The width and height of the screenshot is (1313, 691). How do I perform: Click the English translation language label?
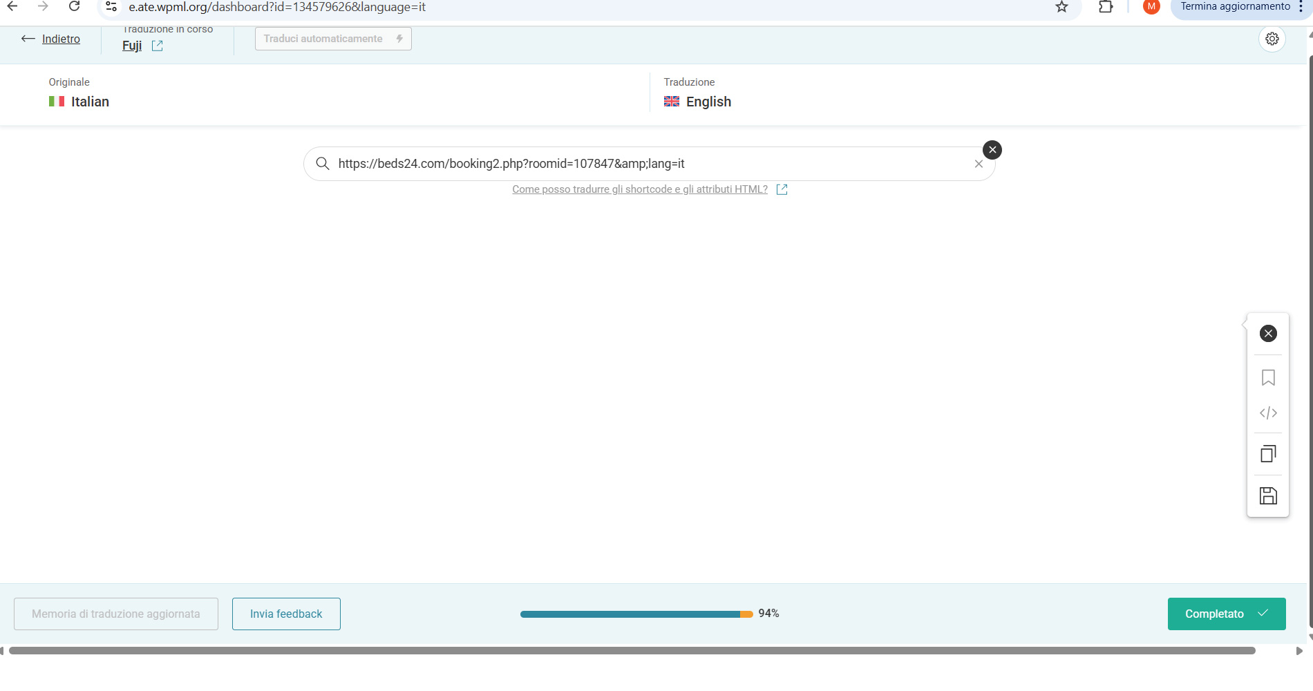[708, 102]
